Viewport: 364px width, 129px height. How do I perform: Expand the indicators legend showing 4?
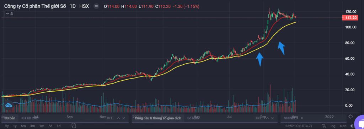point(9,14)
